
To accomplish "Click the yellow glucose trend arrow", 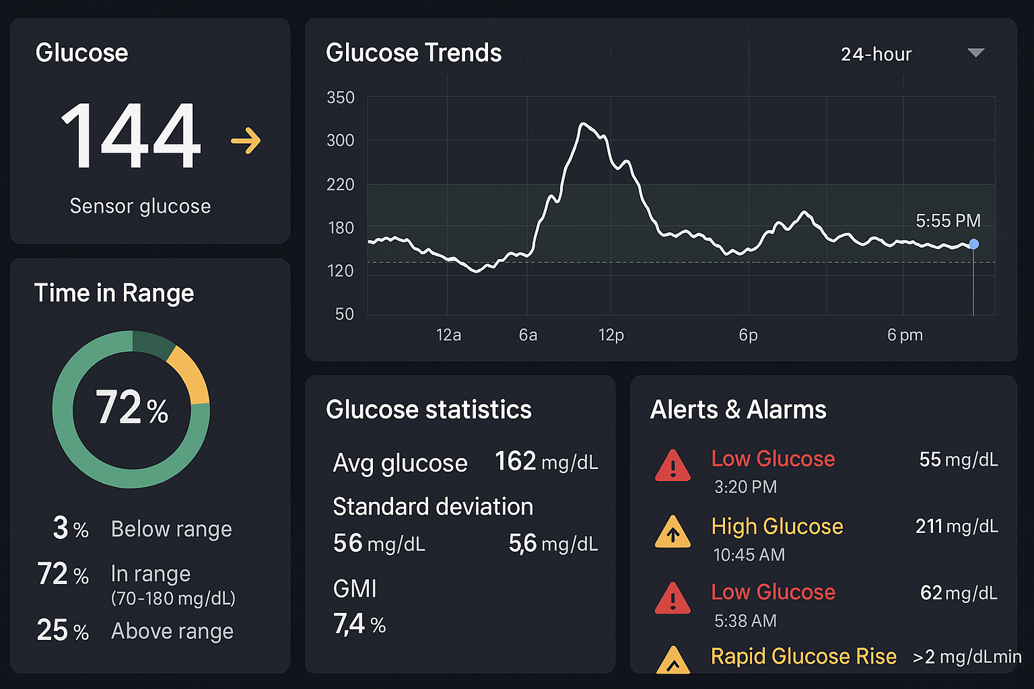I will [x=246, y=139].
